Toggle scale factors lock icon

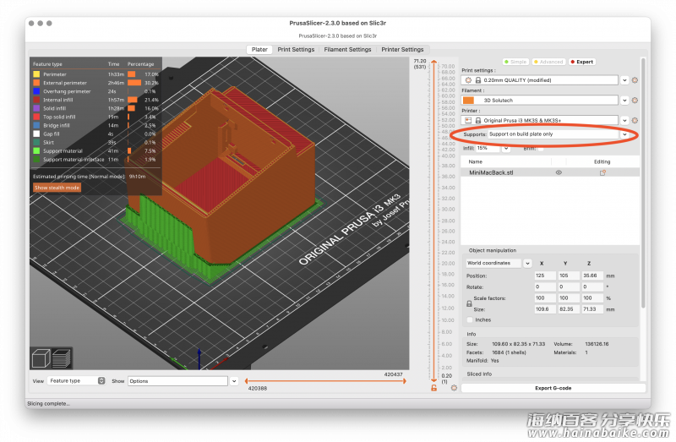coord(469,303)
